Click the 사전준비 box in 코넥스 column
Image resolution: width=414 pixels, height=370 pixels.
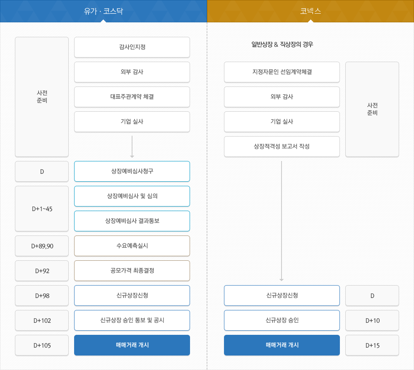point(372,109)
